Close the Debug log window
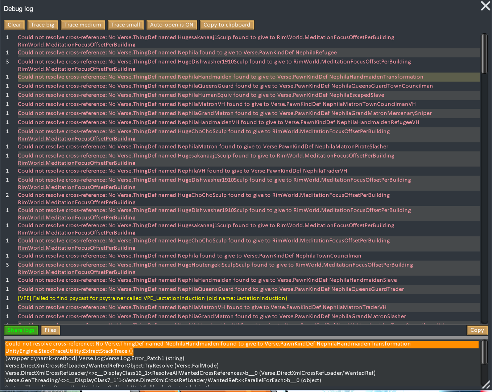Screen dimensions: 492x392 point(485,6)
